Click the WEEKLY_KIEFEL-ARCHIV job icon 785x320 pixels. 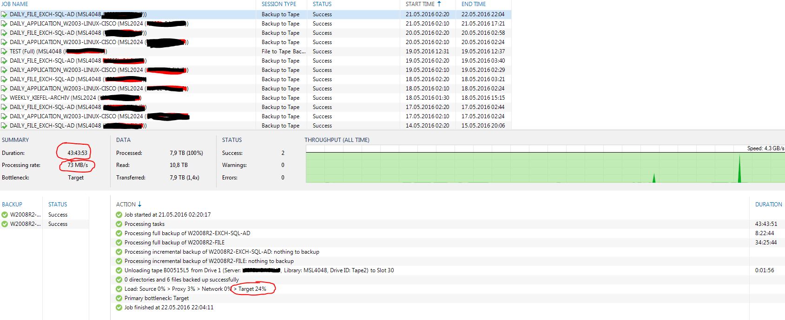coord(5,98)
